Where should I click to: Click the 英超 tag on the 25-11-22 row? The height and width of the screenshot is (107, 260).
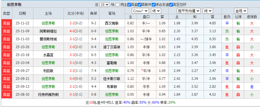(7, 23)
